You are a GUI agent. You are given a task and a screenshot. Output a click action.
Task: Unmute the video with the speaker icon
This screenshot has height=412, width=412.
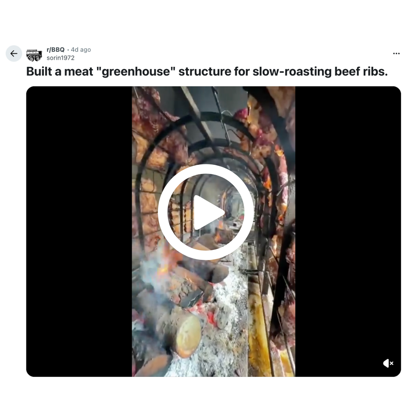pos(388,364)
